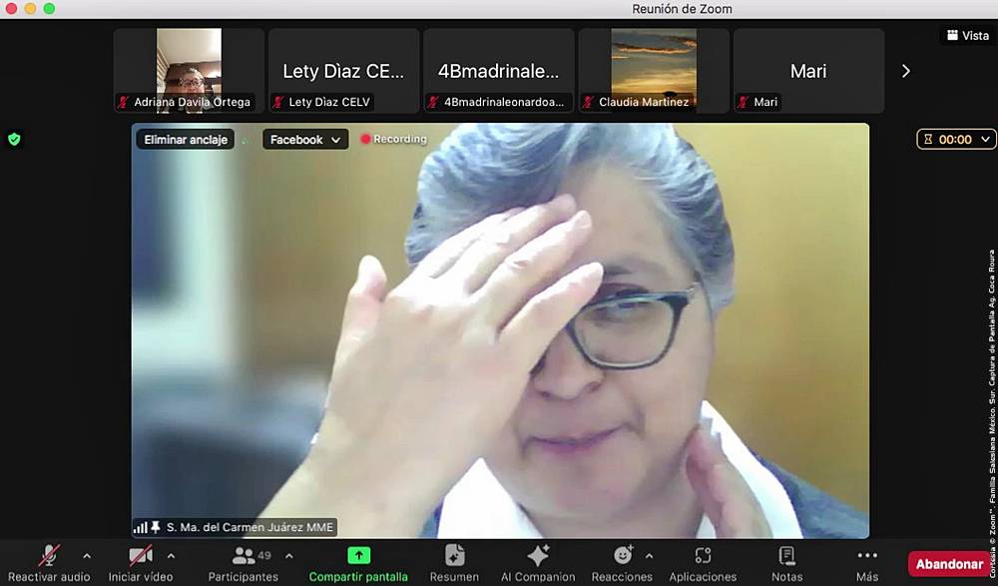Click muted mic icon on Mari label

[744, 102]
